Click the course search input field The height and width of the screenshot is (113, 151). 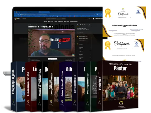point(56,19)
